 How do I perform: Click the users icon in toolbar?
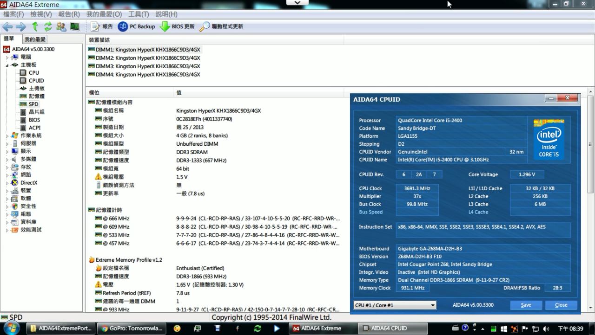coord(61,26)
